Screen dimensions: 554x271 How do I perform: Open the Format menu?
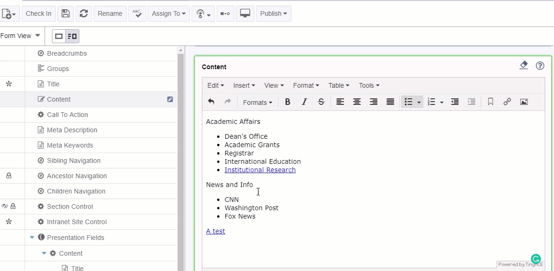tap(306, 85)
